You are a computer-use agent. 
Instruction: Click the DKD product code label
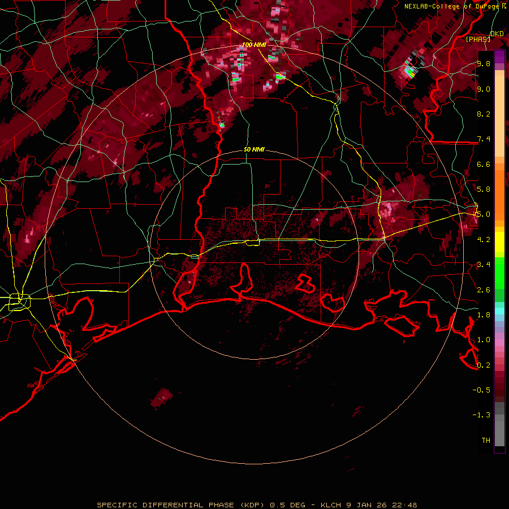[x=497, y=34]
